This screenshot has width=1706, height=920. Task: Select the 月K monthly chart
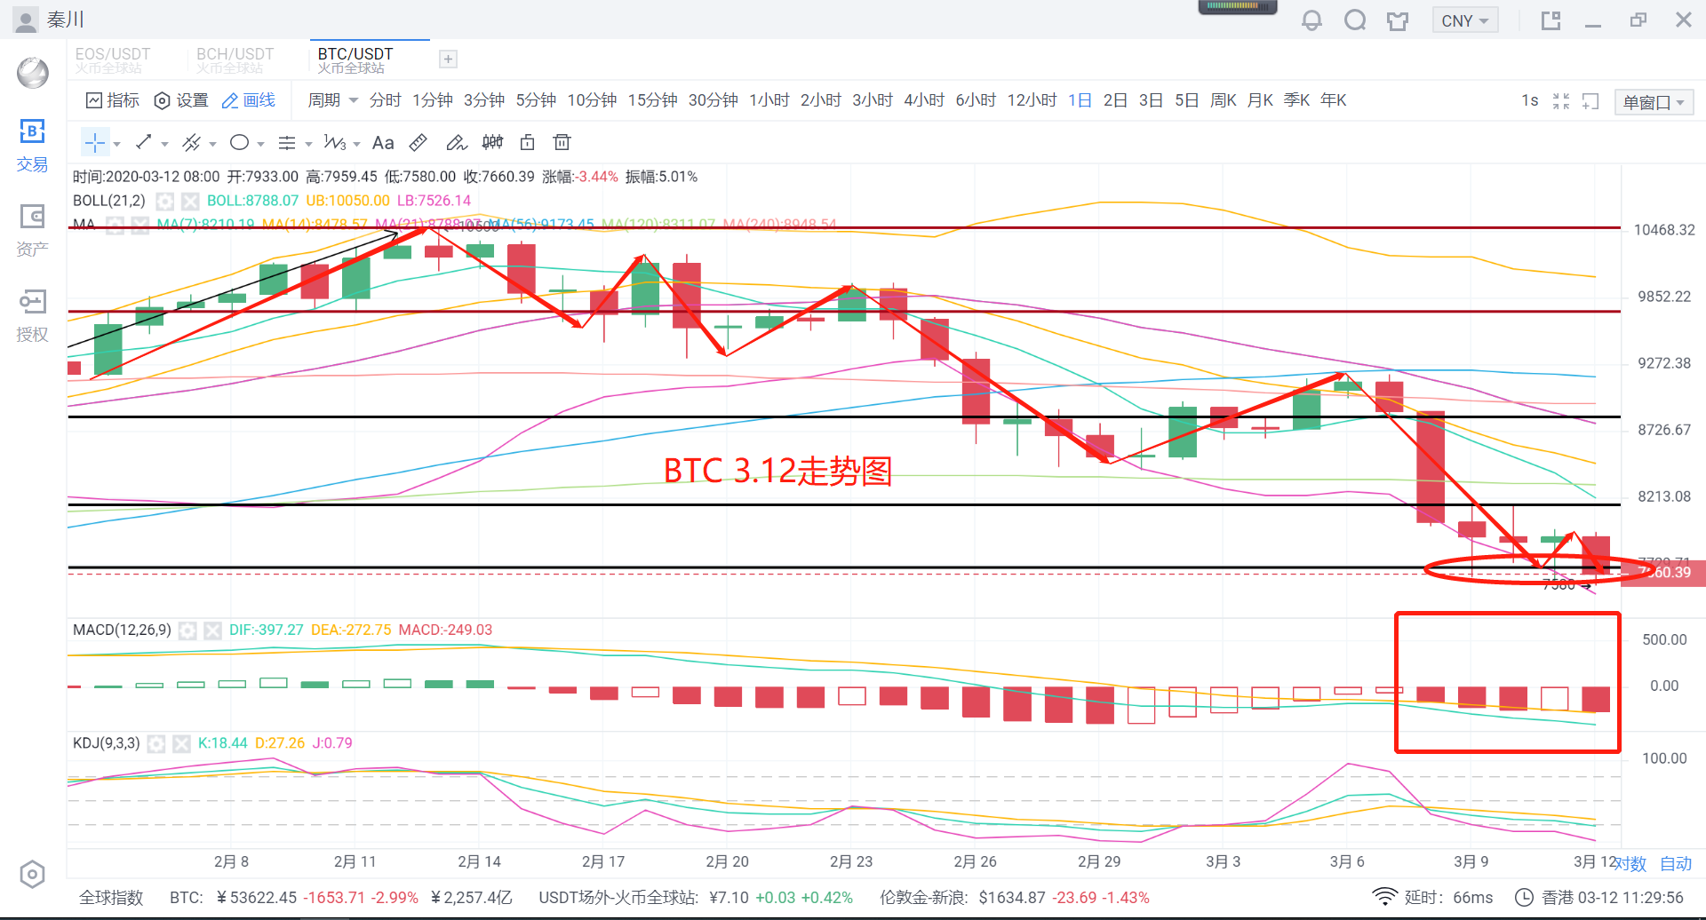point(1260,100)
